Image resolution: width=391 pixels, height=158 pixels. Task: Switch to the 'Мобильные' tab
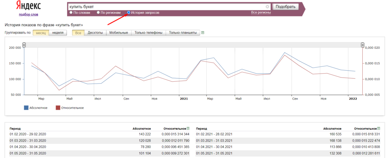pos(118,33)
